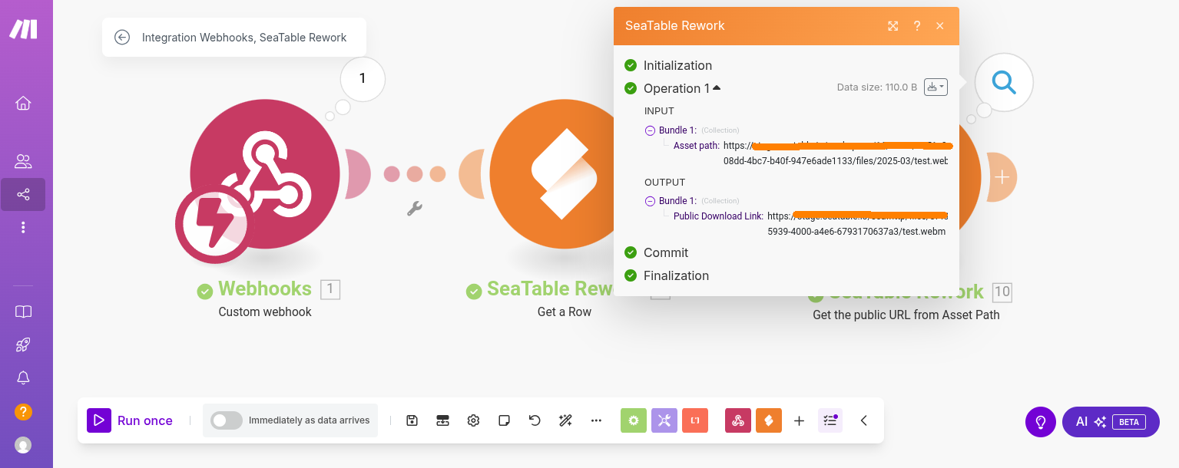Viewport: 1179px width, 468px height.
Task: Expand the three-dot more menu in sidebar
Action: pos(23,227)
